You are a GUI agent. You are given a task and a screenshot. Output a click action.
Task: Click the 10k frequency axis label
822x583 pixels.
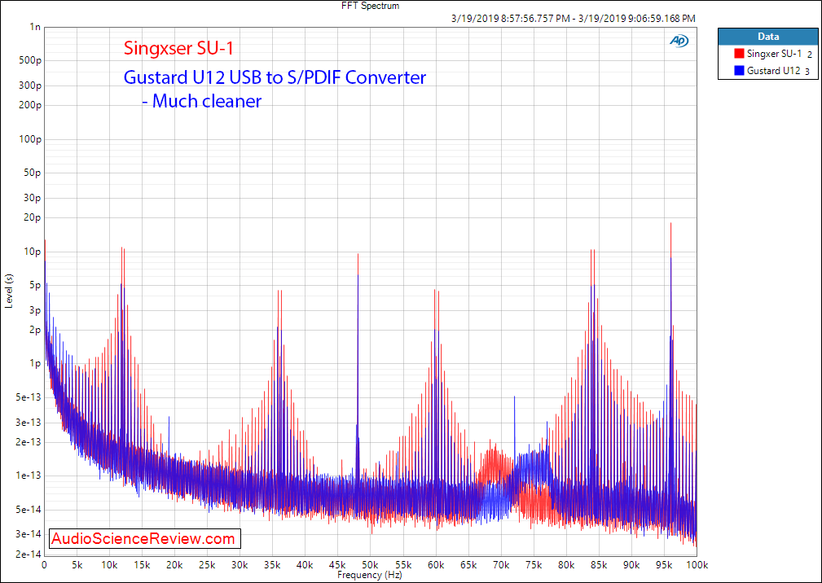(109, 565)
